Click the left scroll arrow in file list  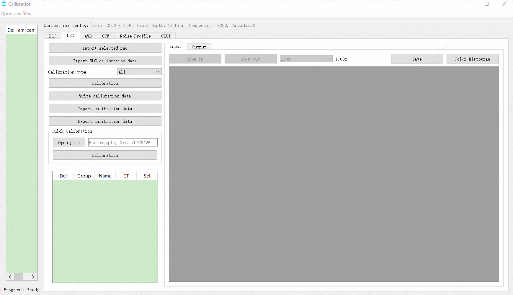tap(10, 277)
